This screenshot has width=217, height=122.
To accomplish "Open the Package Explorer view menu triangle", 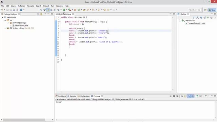I will (45, 14).
